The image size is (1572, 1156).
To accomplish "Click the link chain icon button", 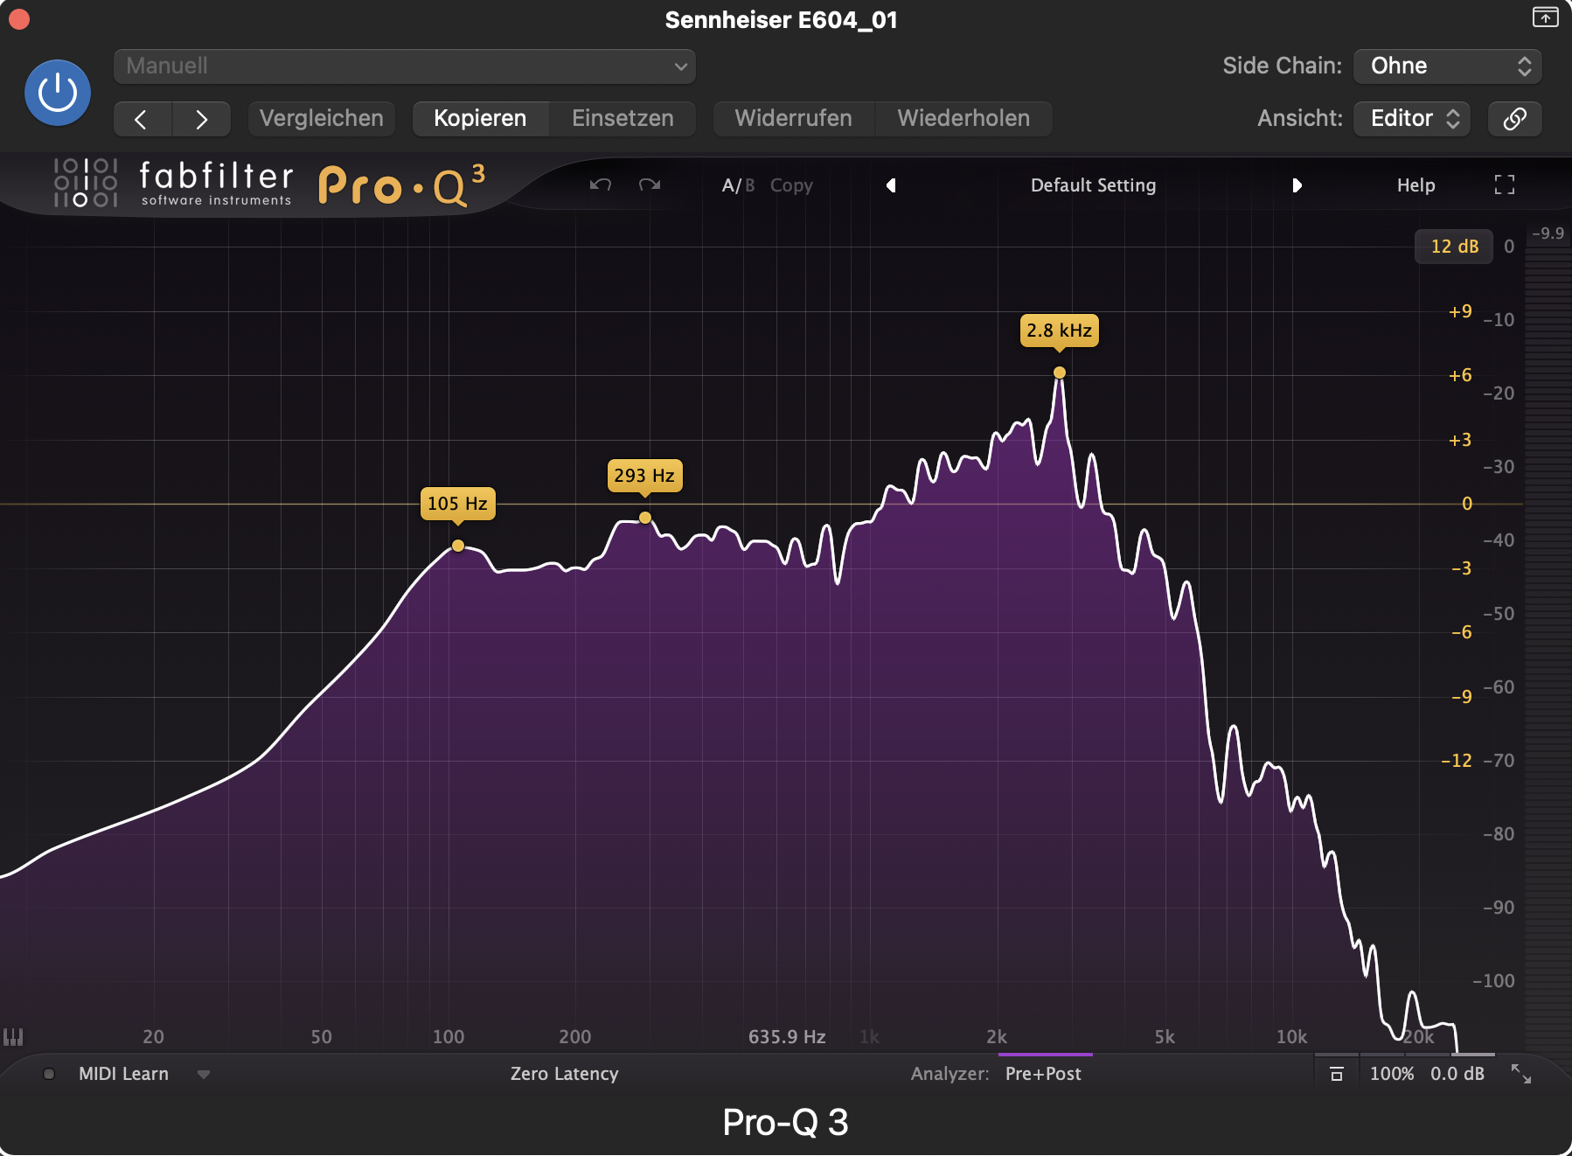I will (1514, 119).
